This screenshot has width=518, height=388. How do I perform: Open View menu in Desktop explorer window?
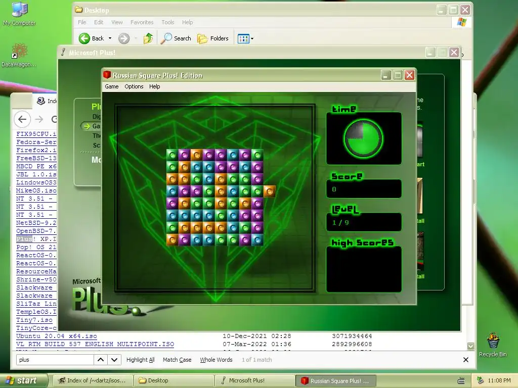pyautogui.click(x=117, y=22)
